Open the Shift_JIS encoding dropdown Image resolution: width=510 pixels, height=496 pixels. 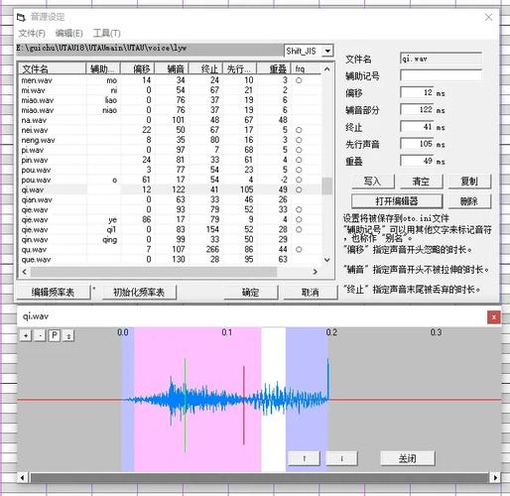[x=327, y=51]
